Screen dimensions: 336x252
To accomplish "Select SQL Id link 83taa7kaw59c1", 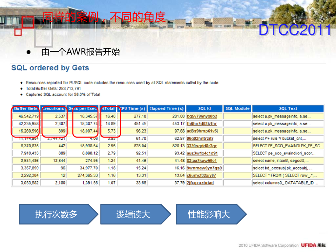I will pyautogui.click(x=201, y=161).
